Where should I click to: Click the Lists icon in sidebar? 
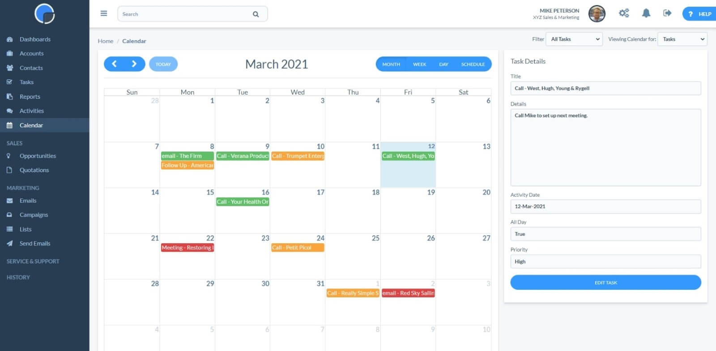(9, 229)
